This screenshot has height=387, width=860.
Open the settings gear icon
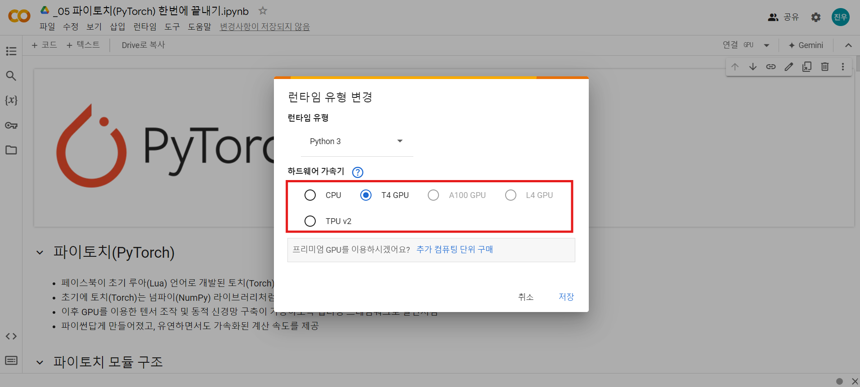[x=816, y=17]
